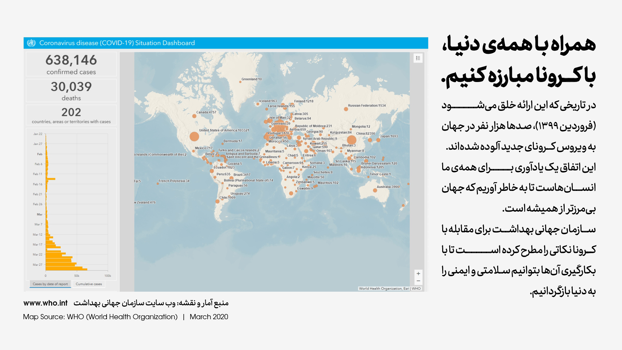Click the WHO emblem in dashboard header
This screenshot has height=350, width=622.
pos(31,43)
